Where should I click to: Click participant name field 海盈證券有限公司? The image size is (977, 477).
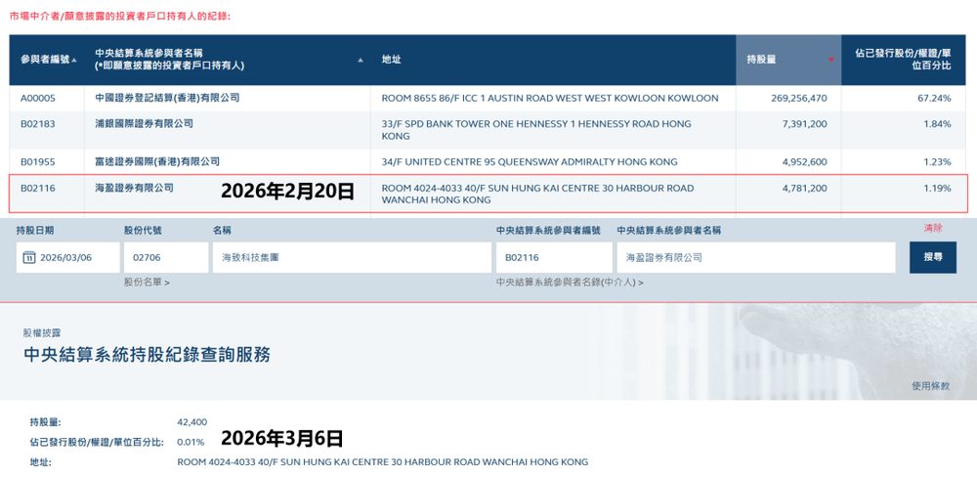[x=756, y=257]
